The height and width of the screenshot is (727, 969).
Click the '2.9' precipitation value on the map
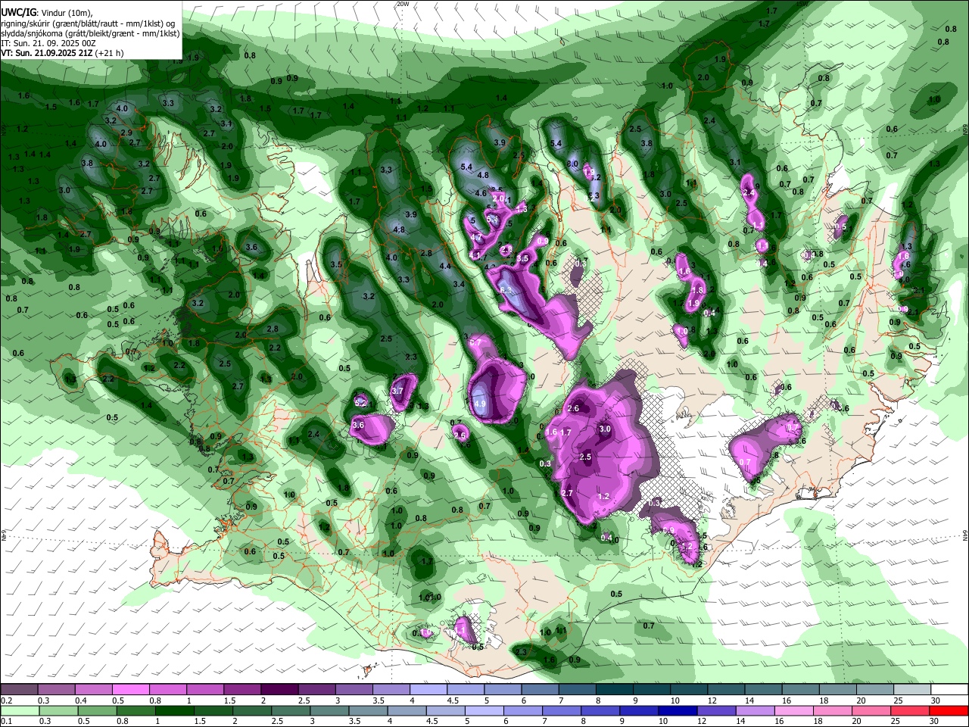126,133
